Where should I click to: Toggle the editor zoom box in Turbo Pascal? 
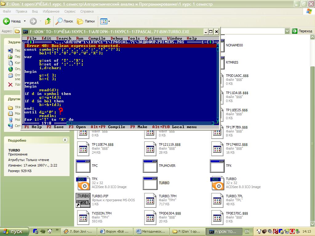pyautogui.click(x=210, y=42)
